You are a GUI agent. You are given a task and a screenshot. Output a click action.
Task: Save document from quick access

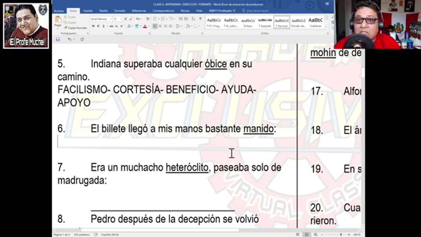click(x=58, y=39)
